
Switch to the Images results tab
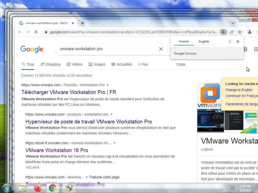point(97,64)
